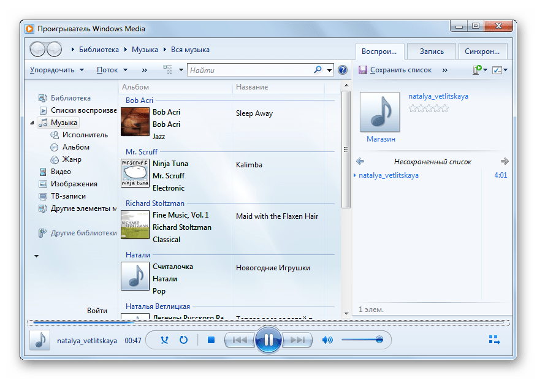Click the Магазин link

tap(381, 139)
